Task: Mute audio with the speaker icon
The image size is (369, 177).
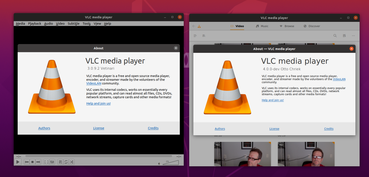Action: coord(159,163)
